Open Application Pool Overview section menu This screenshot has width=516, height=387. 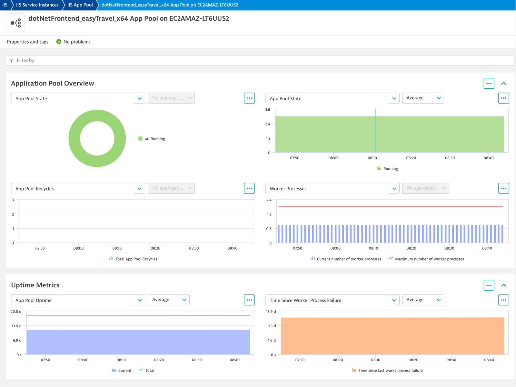[489, 83]
